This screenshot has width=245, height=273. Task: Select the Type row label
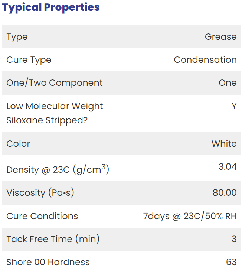click(x=17, y=37)
